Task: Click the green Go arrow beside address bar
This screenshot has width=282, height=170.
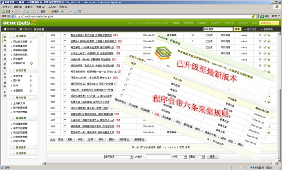Action: point(262,16)
